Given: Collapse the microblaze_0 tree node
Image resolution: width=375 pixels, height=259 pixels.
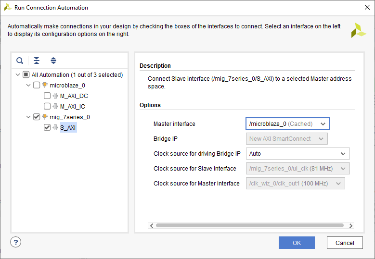Looking at the screenshot, I should coord(28,85).
